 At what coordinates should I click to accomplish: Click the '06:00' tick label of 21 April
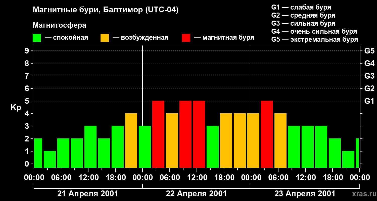(x=61, y=178)
